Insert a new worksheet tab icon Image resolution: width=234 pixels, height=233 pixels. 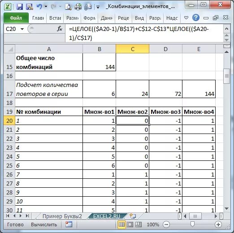133,216
